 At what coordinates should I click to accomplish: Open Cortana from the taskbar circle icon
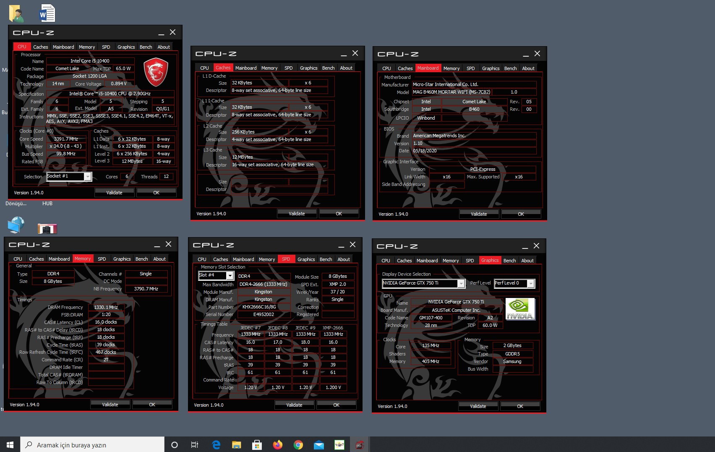coord(175,444)
